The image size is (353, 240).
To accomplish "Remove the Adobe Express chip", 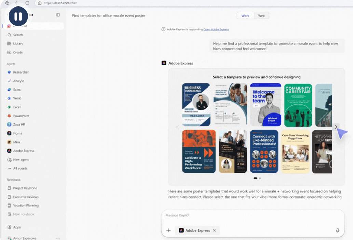I will coord(214,230).
